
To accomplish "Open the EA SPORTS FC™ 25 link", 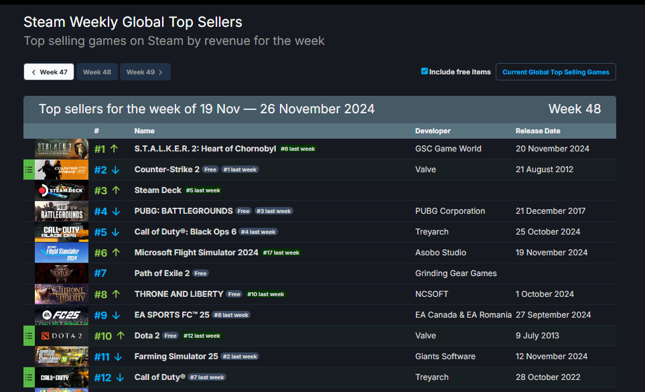I will pyautogui.click(x=172, y=315).
